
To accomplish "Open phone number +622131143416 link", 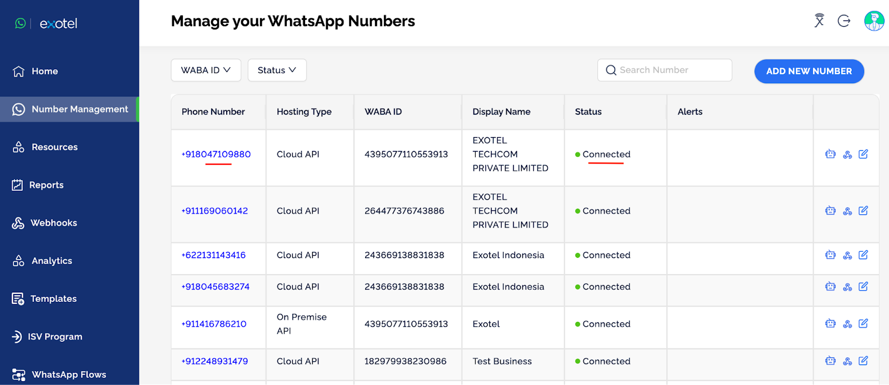I will click(213, 255).
